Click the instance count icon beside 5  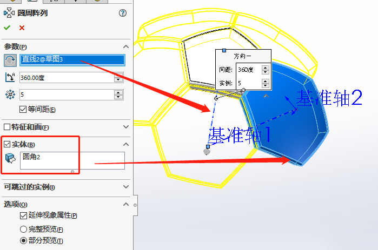coord(10,94)
